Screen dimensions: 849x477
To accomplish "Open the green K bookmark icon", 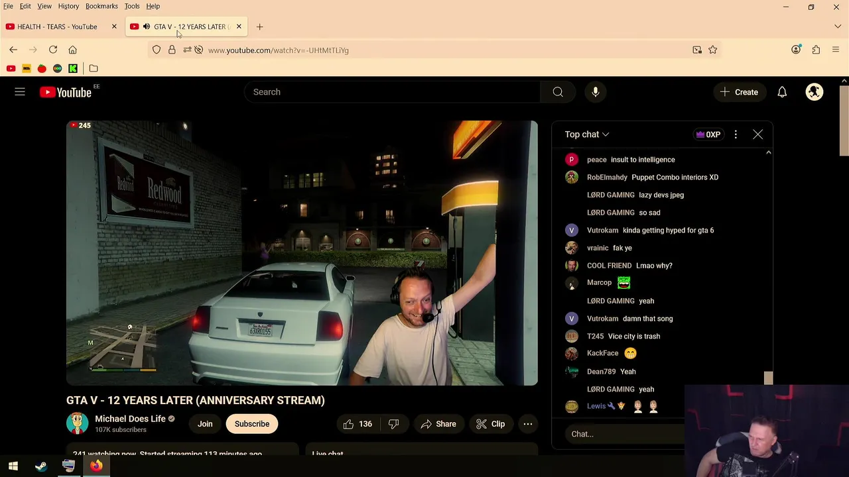I will (73, 68).
